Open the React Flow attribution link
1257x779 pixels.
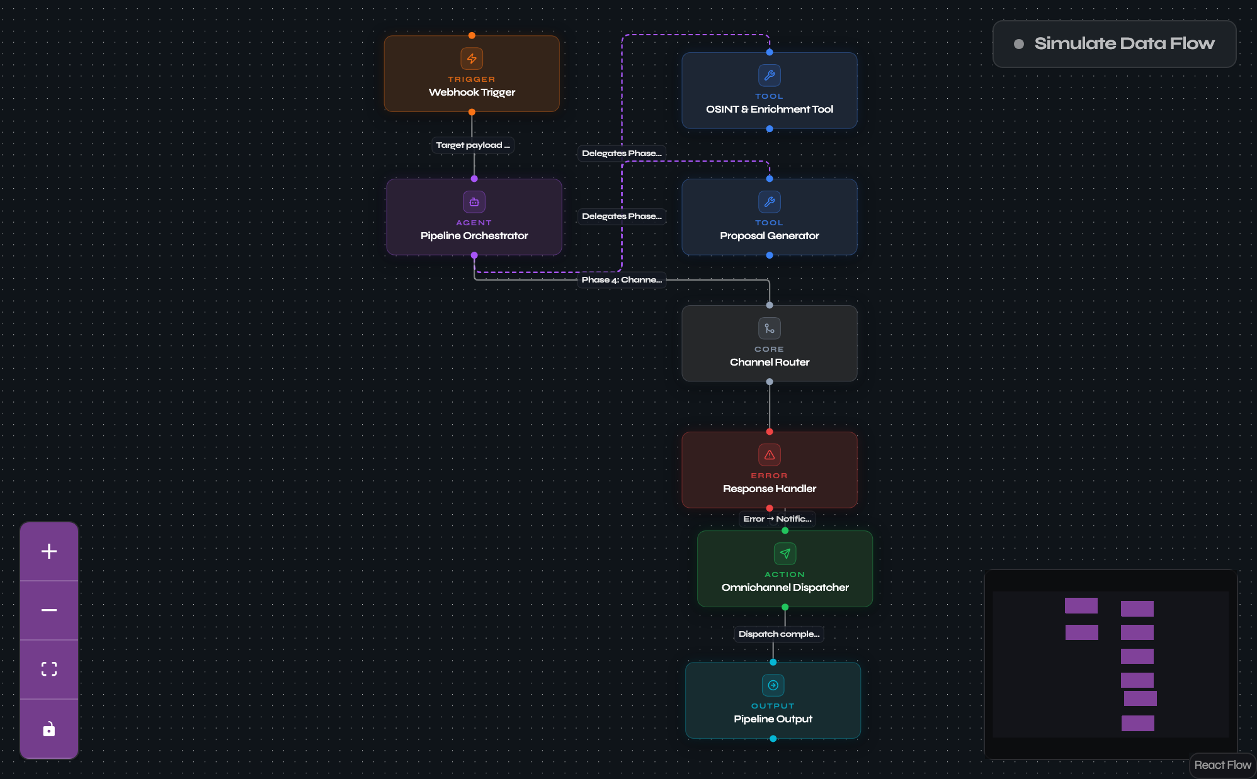[1222, 765]
